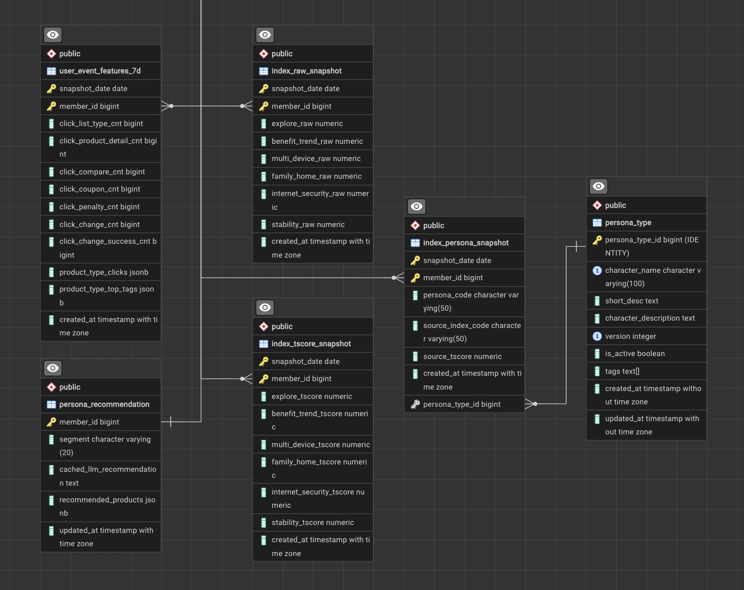This screenshot has height=590, width=744.
Task: Click the foreign key icon beside persona_type_id bigint
Action: click(x=415, y=404)
